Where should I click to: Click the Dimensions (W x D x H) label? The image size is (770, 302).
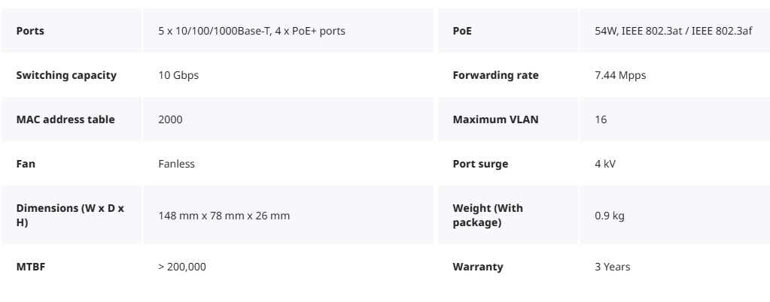(x=70, y=215)
